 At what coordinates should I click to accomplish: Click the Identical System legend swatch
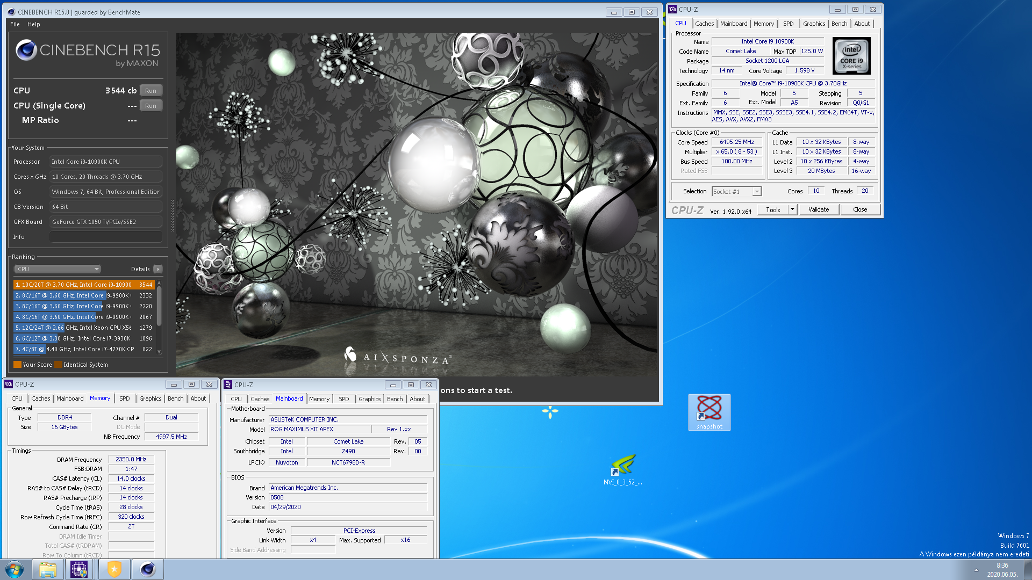58,365
